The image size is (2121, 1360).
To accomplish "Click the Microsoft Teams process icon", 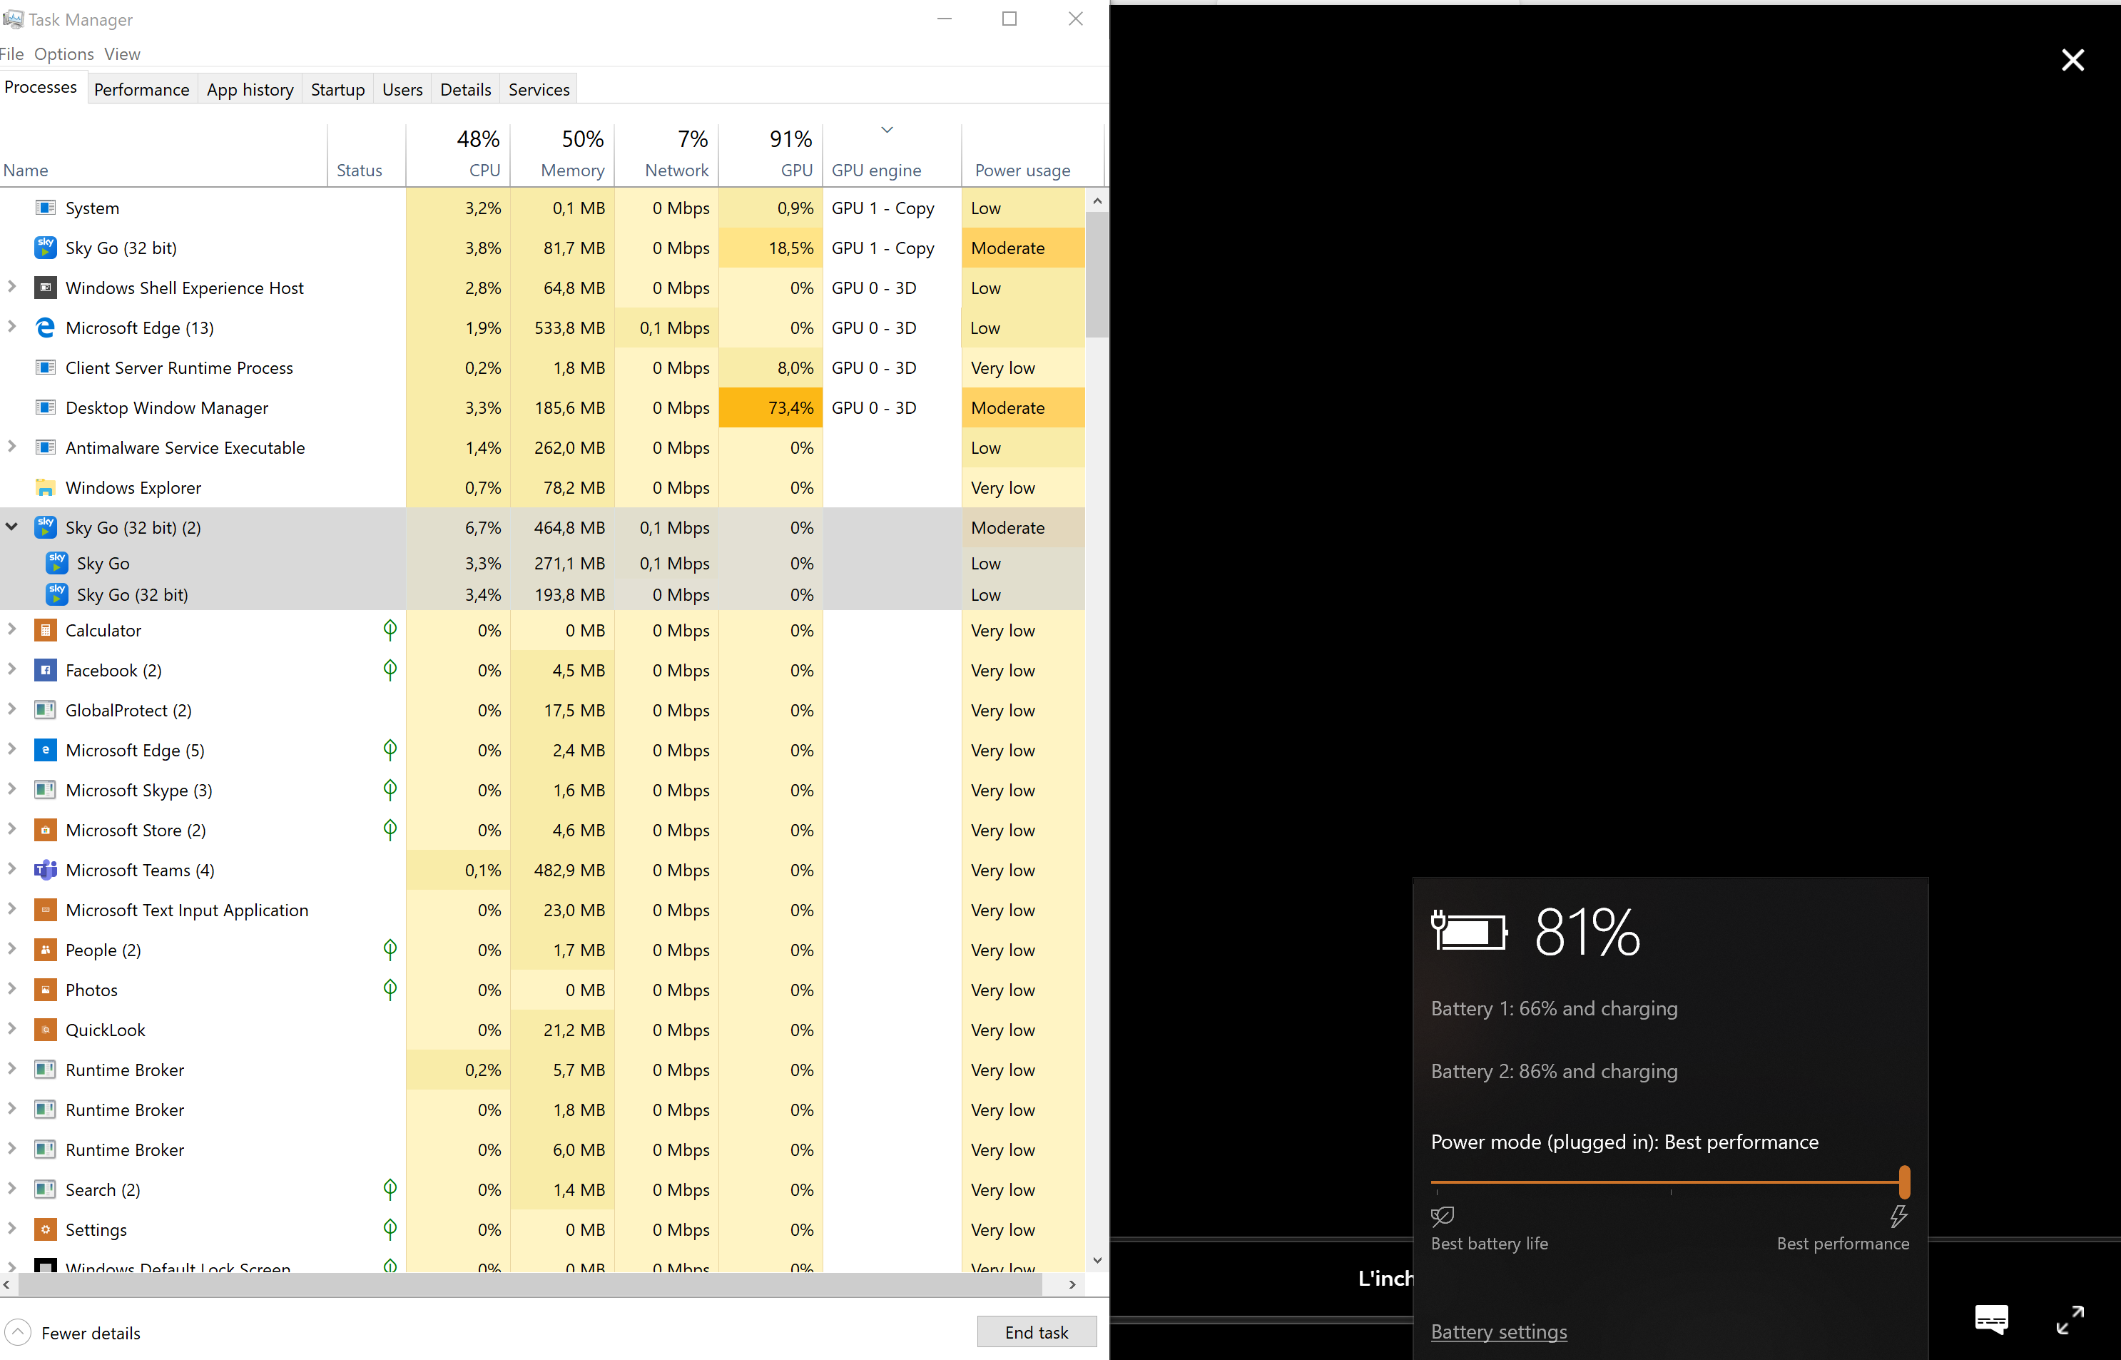I will pos(45,870).
